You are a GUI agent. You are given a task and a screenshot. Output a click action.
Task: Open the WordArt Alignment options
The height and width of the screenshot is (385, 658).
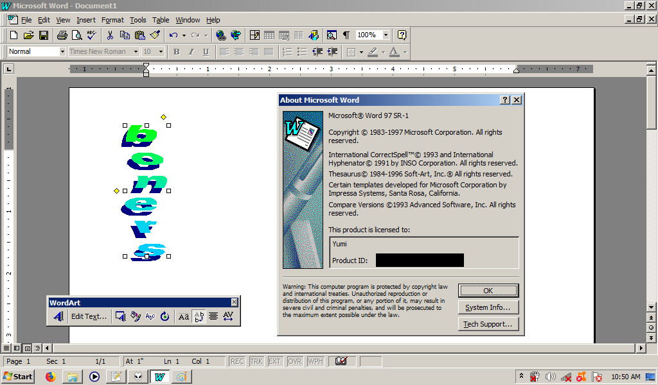click(213, 316)
